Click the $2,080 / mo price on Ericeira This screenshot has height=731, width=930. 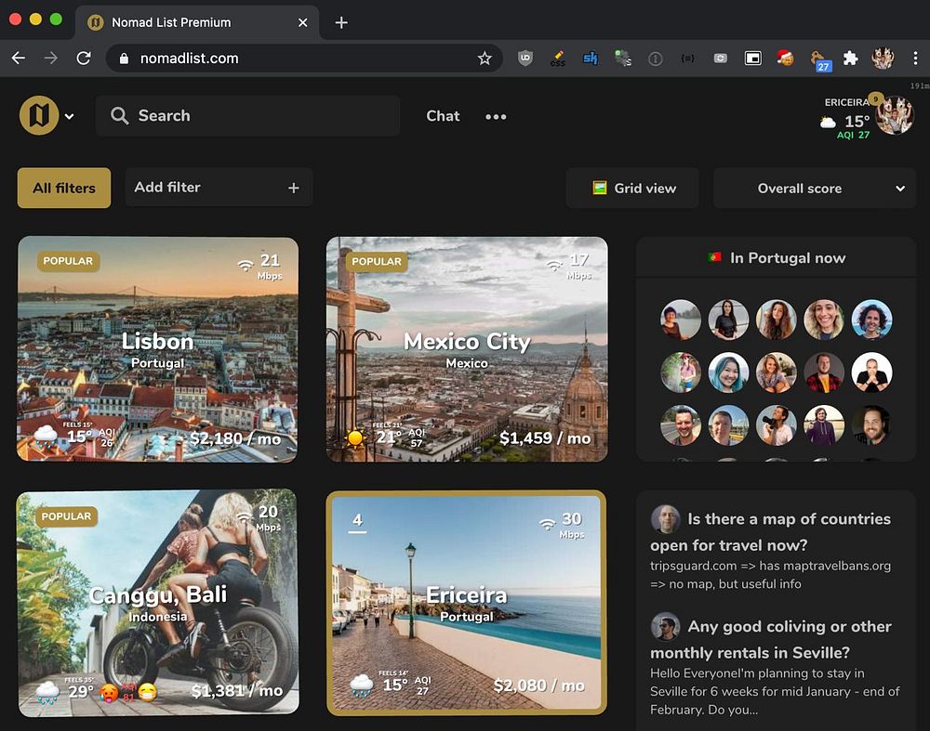539,685
